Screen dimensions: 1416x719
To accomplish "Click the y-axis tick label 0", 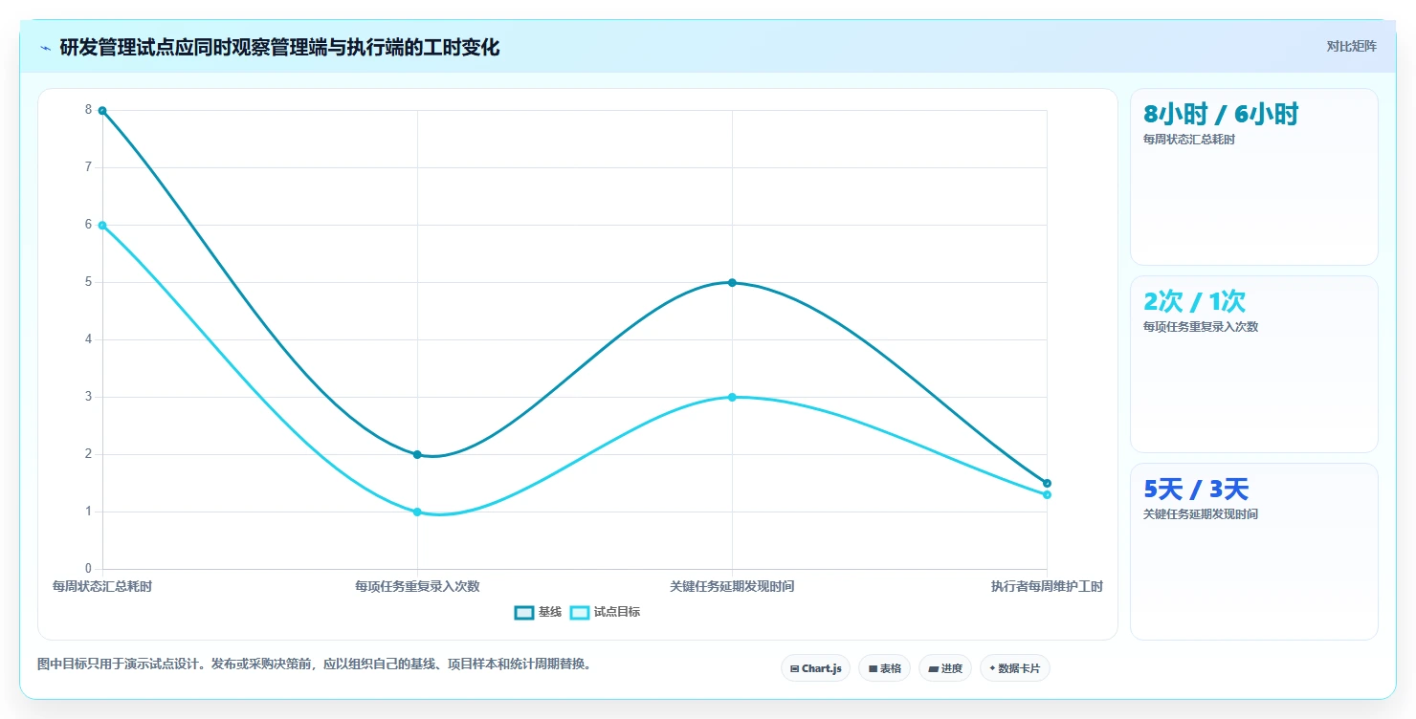I will coord(88,569).
